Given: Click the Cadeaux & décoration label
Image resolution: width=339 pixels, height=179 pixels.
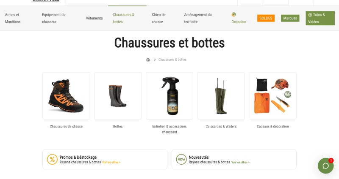Looking at the screenshot, I should [x=273, y=127].
